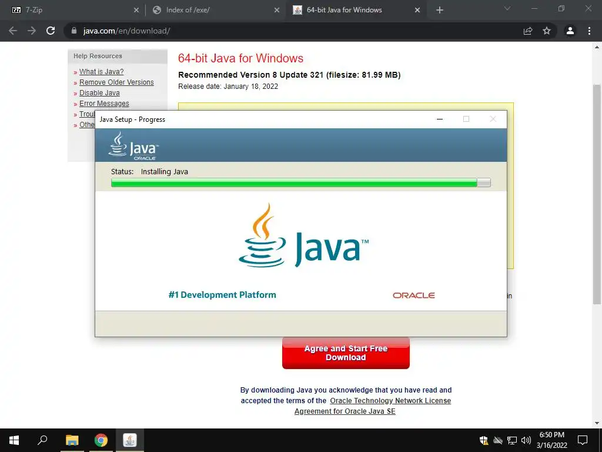This screenshot has height=452, width=602.
Task: Open network settings tray icon
Action: tap(512, 440)
